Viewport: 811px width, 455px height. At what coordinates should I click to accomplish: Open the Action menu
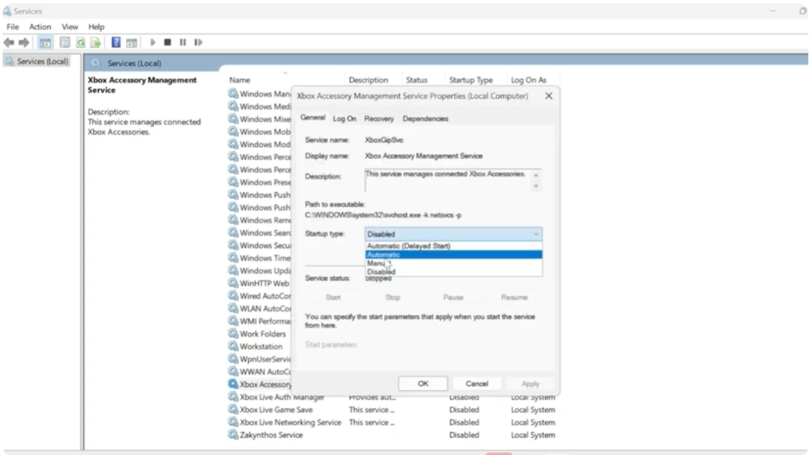(x=40, y=27)
